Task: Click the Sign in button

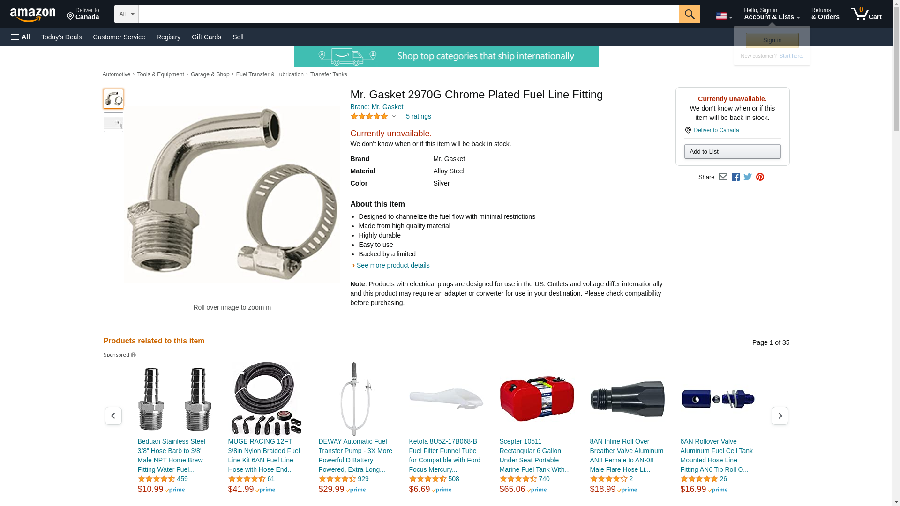Action: pos(772,40)
